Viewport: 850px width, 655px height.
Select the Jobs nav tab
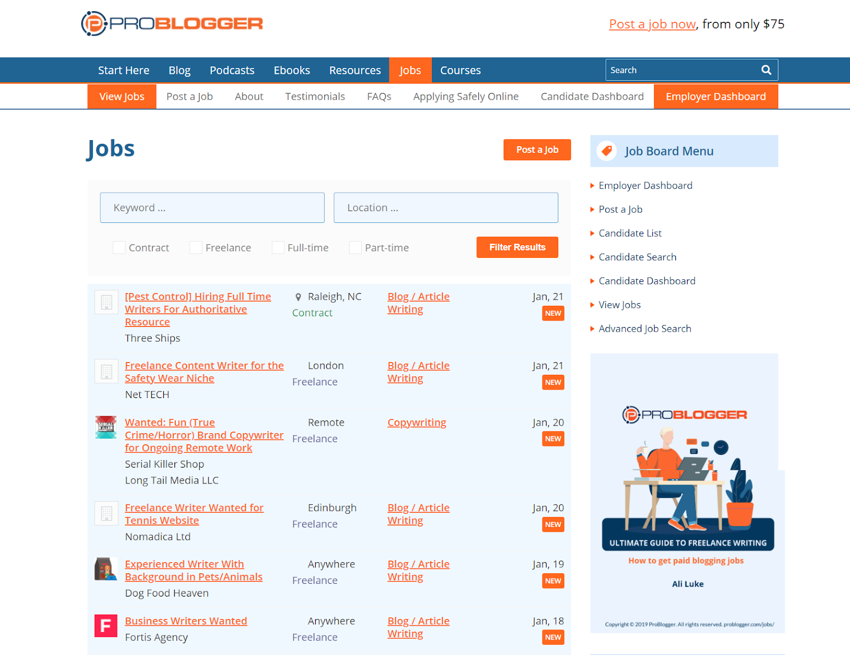point(410,70)
